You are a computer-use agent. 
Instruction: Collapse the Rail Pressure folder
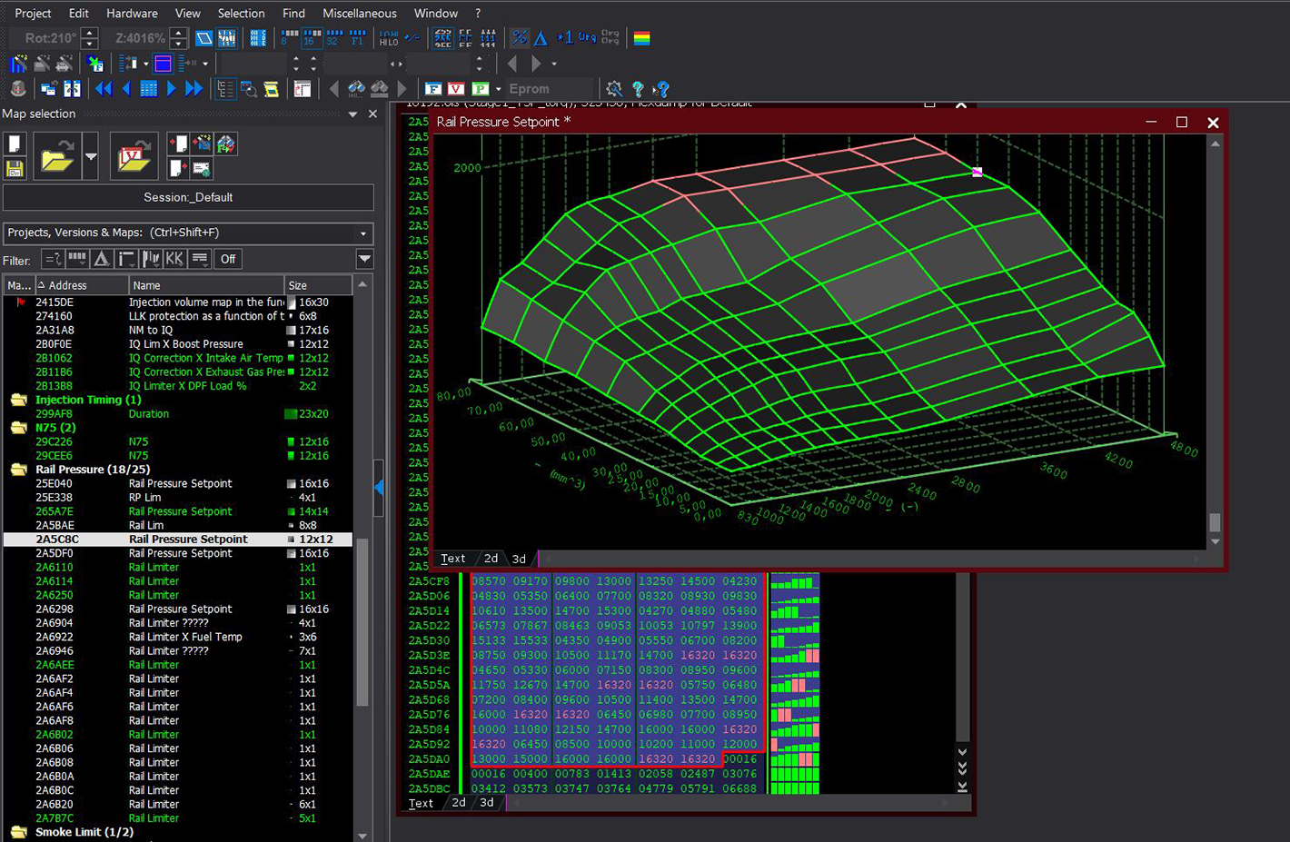[18, 470]
